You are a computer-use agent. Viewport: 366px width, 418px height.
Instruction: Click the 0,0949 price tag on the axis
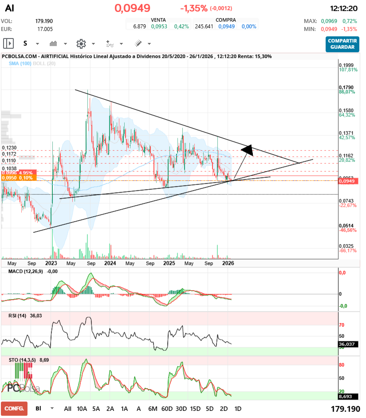point(347,181)
